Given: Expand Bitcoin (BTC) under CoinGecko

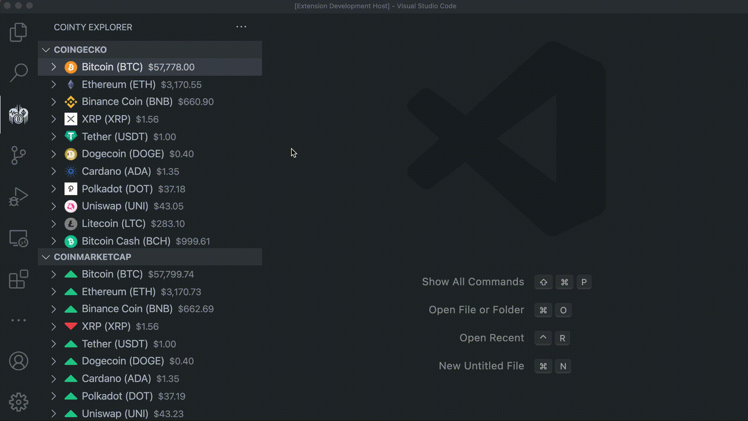Looking at the screenshot, I should click(x=54, y=67).
